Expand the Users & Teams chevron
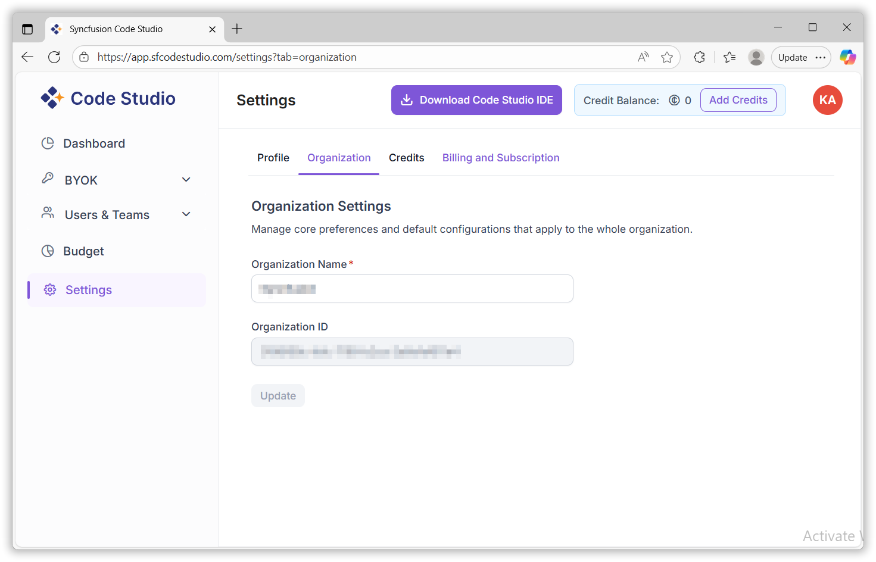The image size is (876, 562). pyautogui.click(x=186, y=214)
